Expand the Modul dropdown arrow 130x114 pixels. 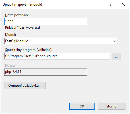[x=114, y=41]
